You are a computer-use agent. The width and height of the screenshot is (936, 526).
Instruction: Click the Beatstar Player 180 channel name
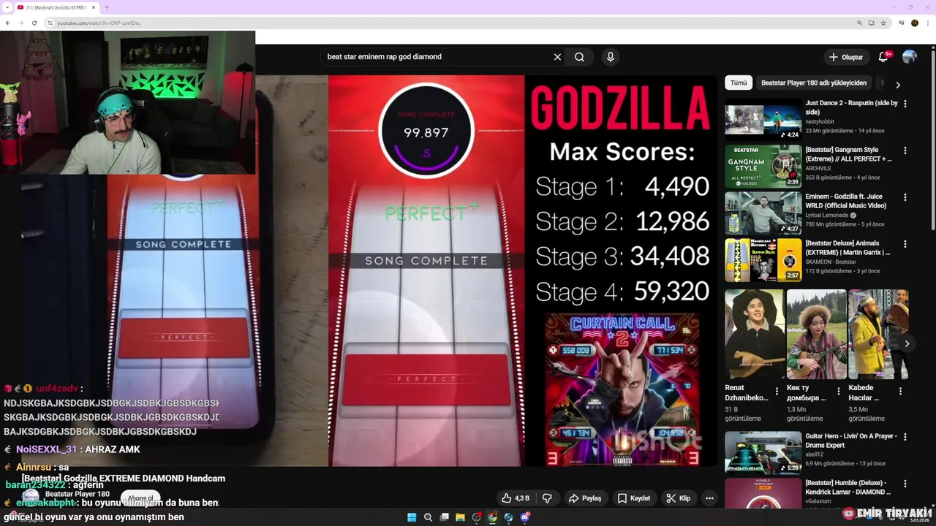tap(78, 495)
